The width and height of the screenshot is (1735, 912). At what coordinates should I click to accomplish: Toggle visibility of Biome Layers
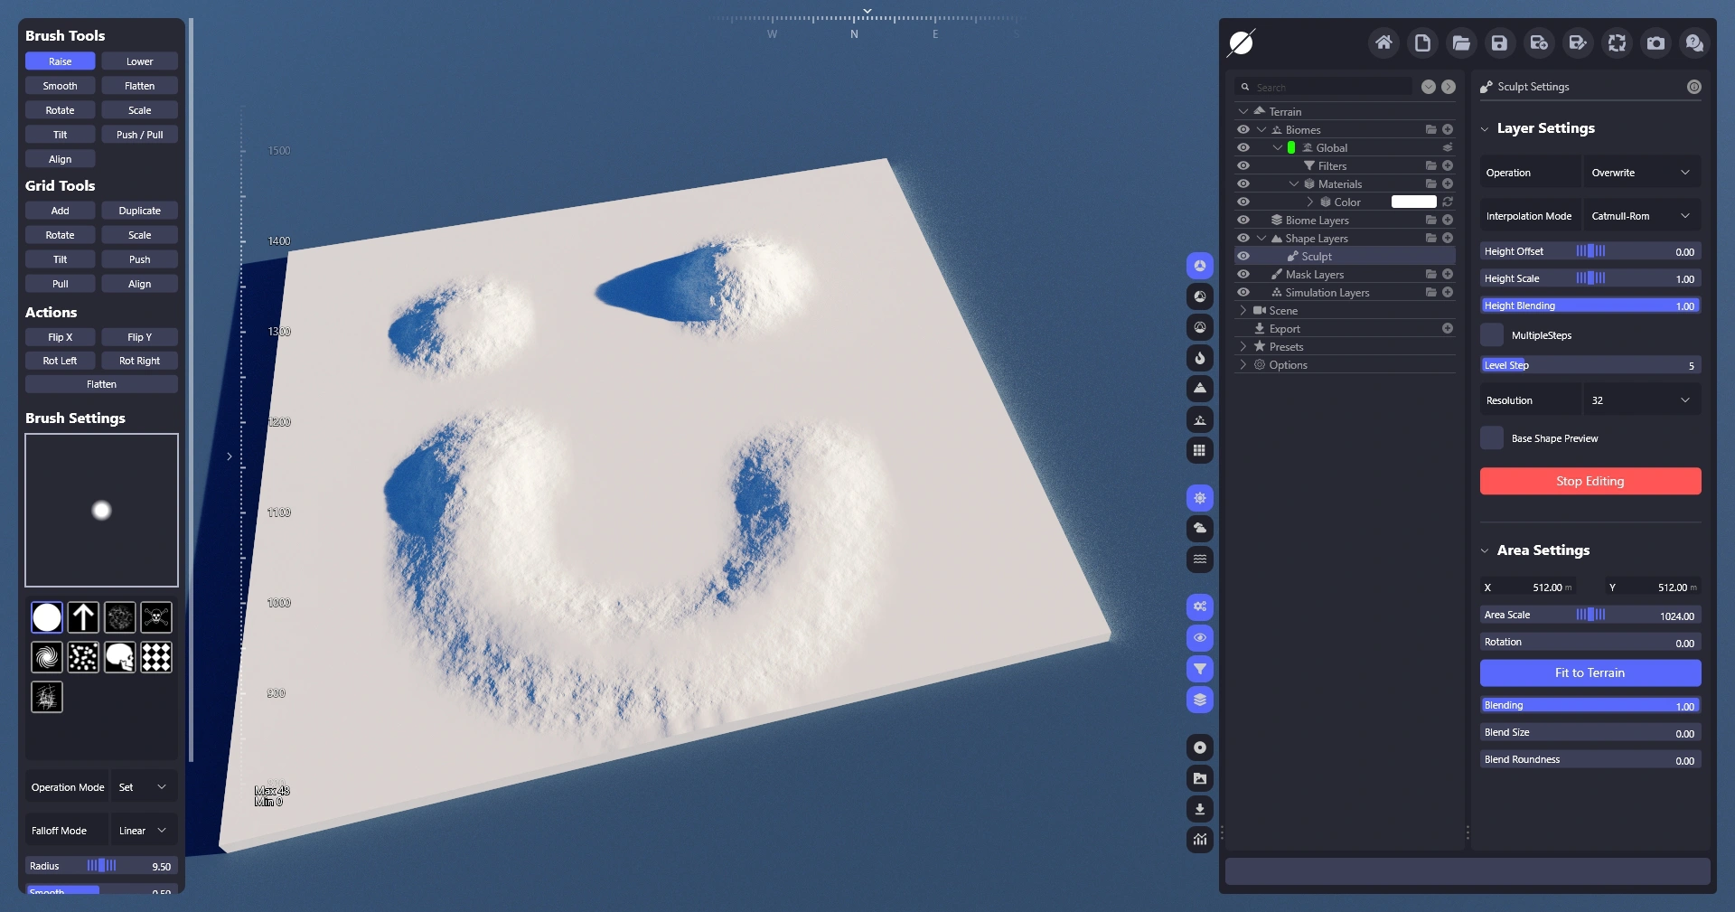[1243, 220]
